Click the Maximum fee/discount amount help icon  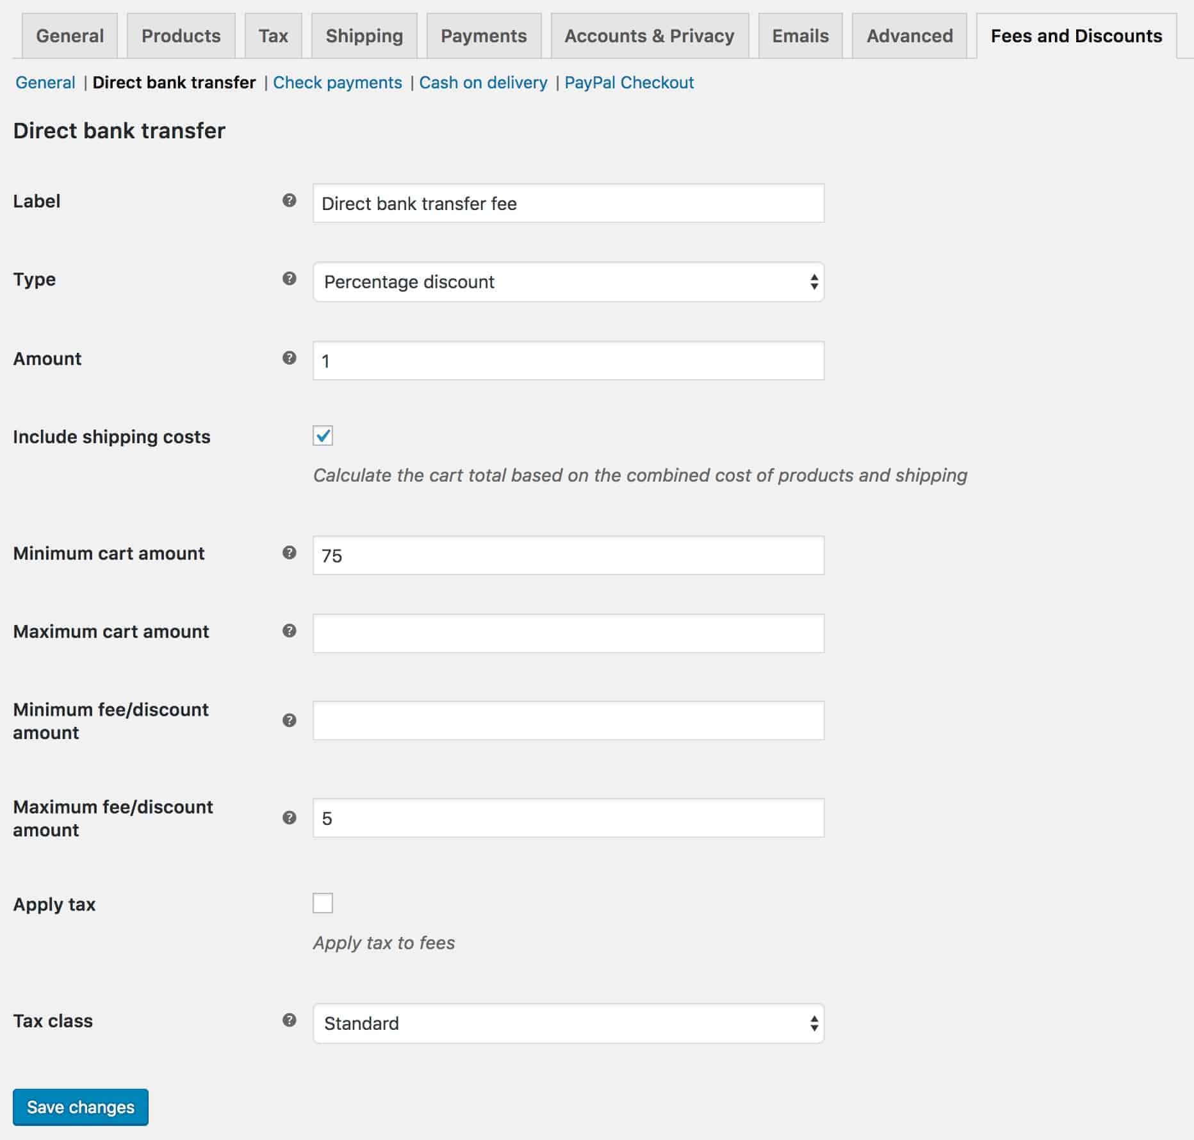(290, 817)
